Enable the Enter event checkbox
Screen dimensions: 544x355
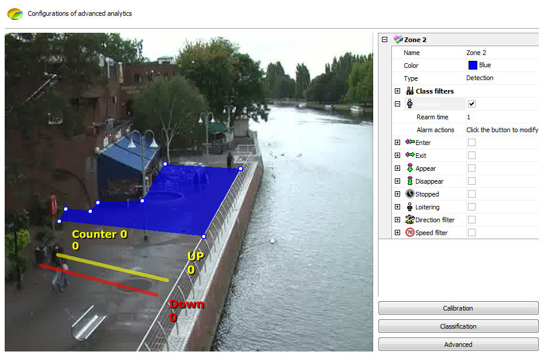coord(471,142)
